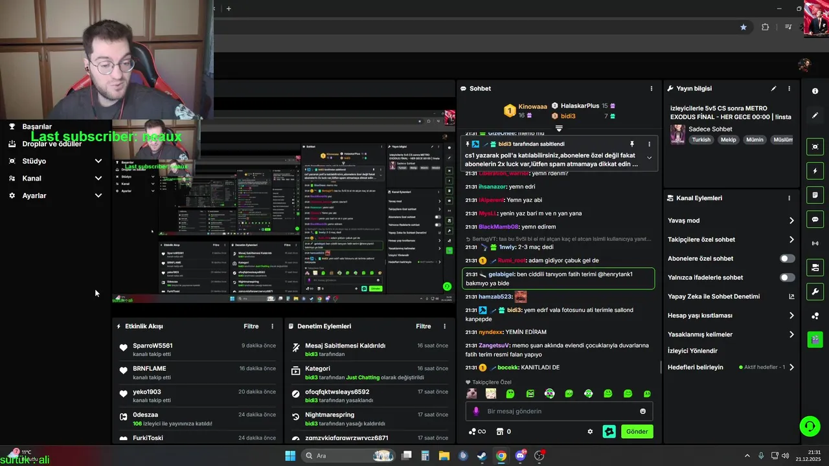Screen dimensions: 829x466
Task: Open İzleyici Yönlendir option
Action: [692, 351]
